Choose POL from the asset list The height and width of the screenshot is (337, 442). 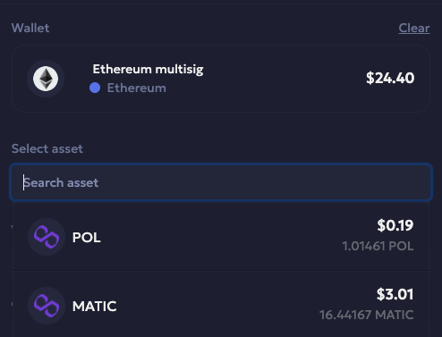(221, 237)
